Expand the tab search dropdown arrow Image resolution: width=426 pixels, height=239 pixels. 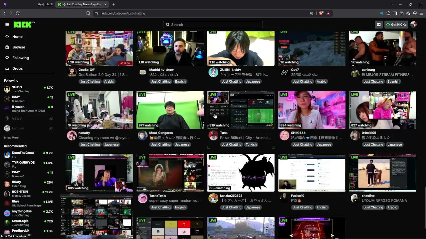392,4
